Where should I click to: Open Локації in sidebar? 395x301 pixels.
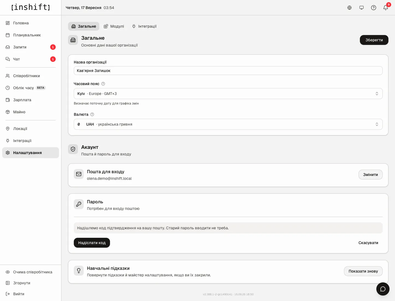pos(30,129)
